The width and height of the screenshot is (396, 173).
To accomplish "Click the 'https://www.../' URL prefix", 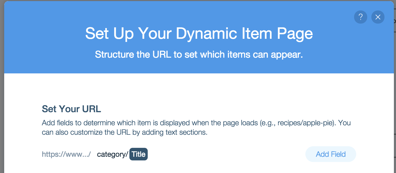I will (x=66, y=154).
